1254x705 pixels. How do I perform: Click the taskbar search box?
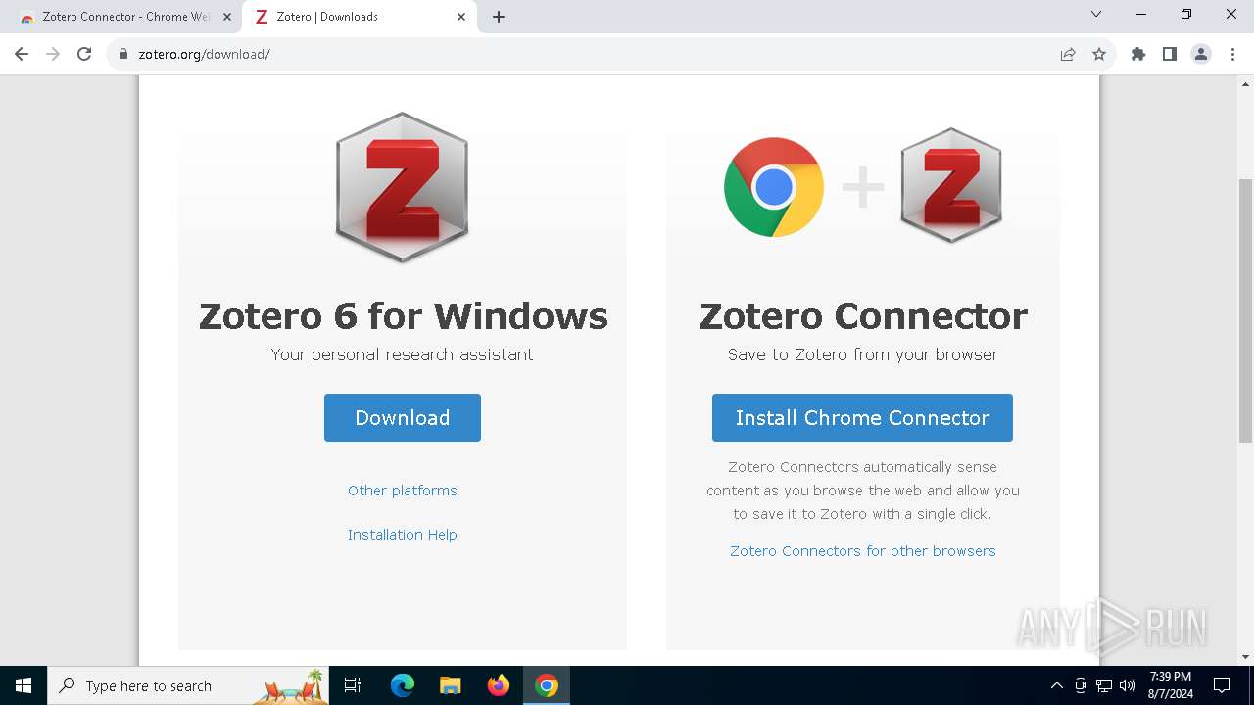(x=188, y=685)
